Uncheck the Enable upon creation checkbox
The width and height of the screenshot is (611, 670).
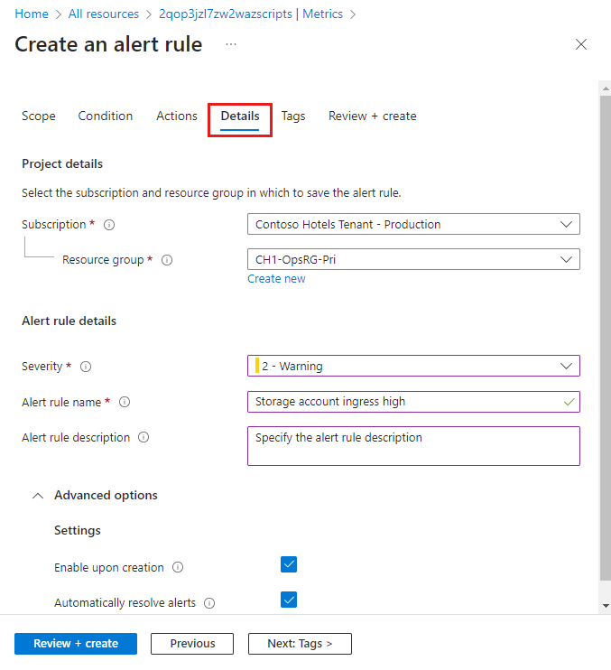[x=289, y=565]
